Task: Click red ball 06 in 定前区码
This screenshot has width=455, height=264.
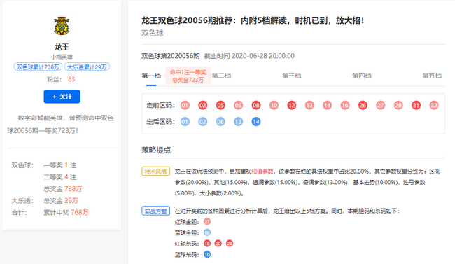Action: point(238,105)
